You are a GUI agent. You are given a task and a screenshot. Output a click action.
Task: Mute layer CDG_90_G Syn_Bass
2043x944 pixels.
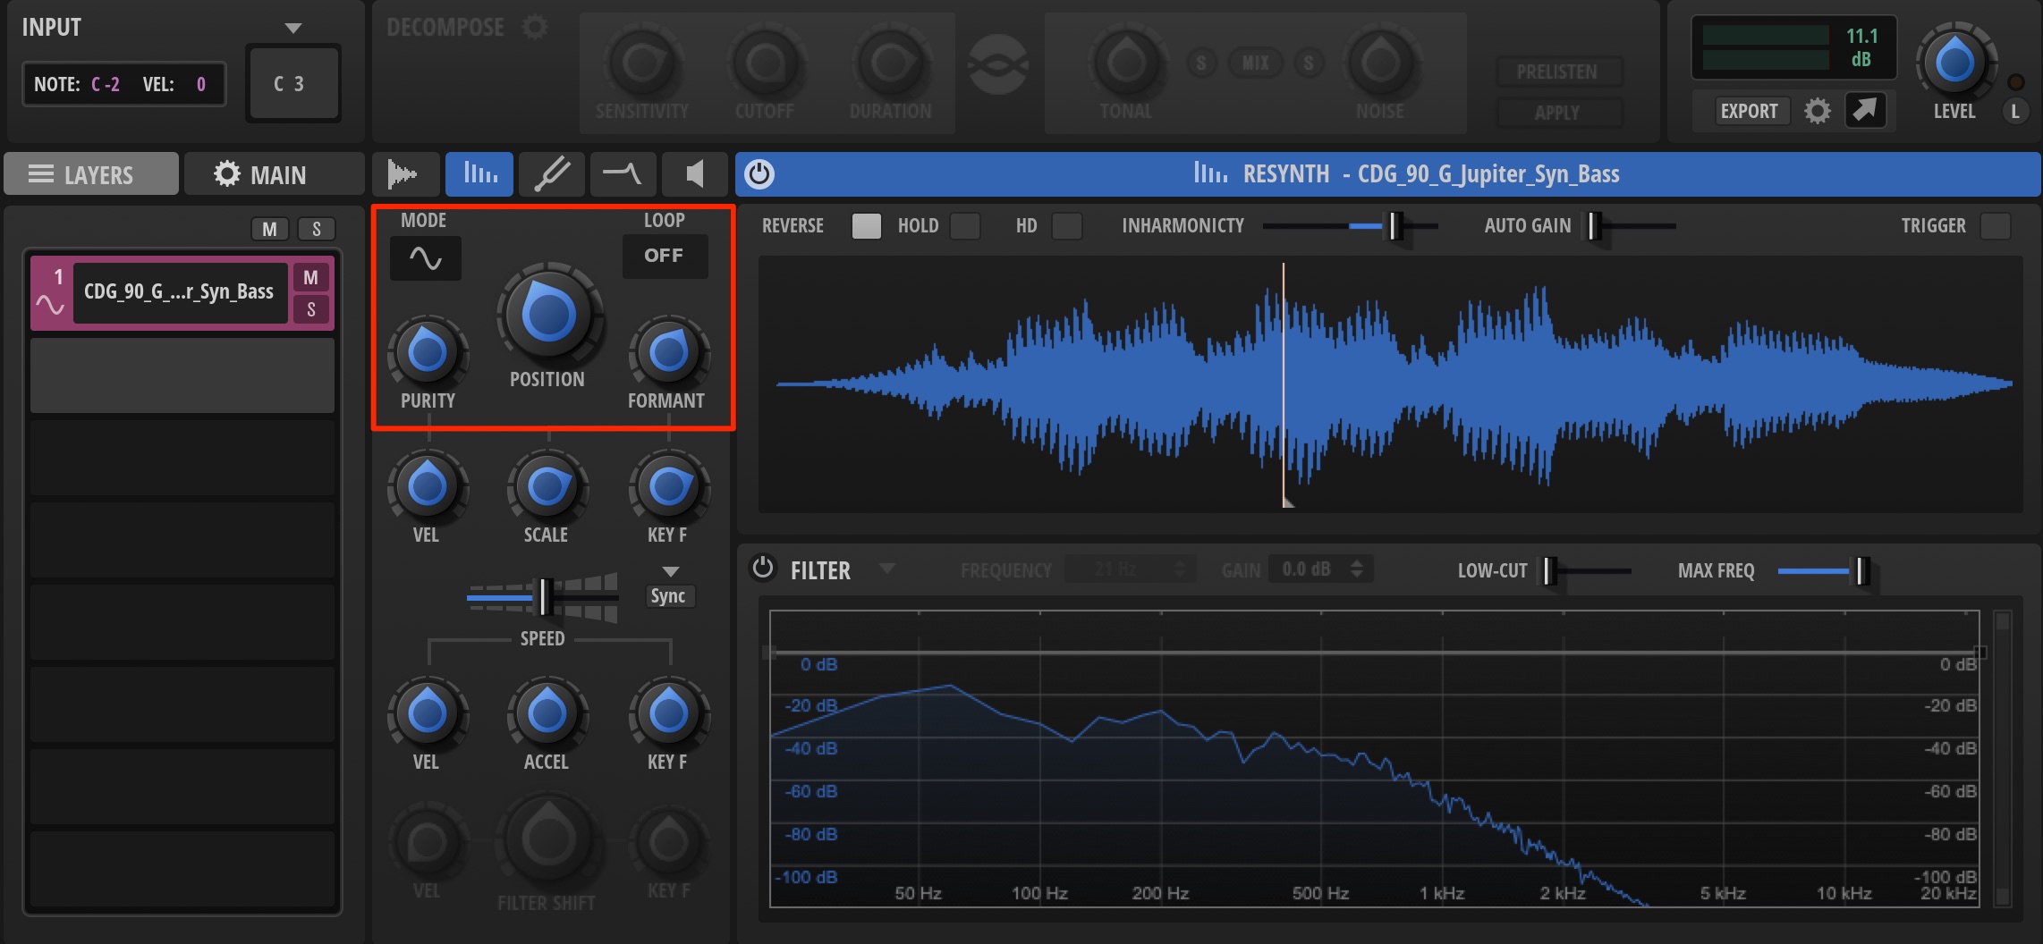point(310,277)
